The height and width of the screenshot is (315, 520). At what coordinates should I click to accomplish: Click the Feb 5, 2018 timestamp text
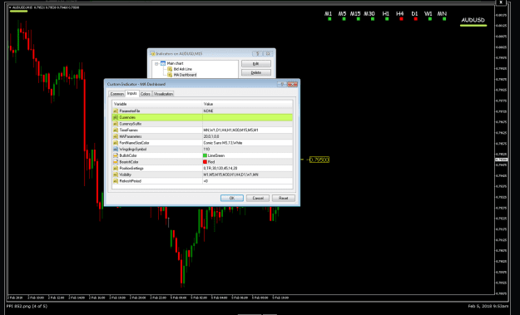(488, 307)
